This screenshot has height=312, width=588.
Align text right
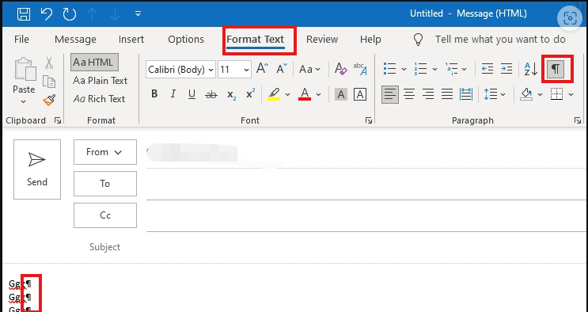pyautogui.click(x=428, y=94)
